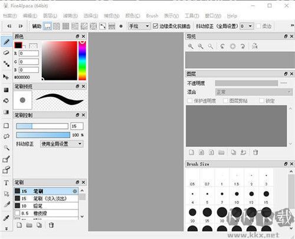Select the Select Eraser tool
This screenshot has width=295, height=239.
(6, 170)
